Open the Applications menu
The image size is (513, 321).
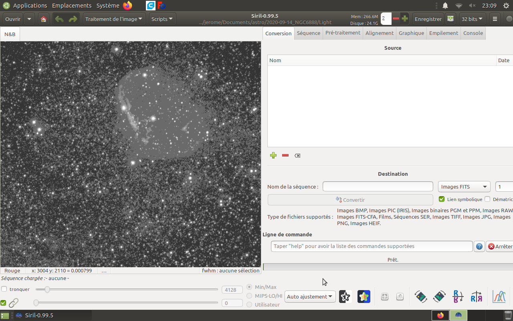(x=30, y=6)
